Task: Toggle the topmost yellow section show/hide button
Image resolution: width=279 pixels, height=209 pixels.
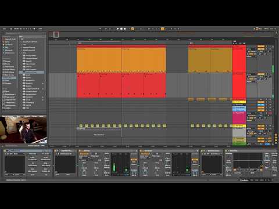Action: [276, 135]
